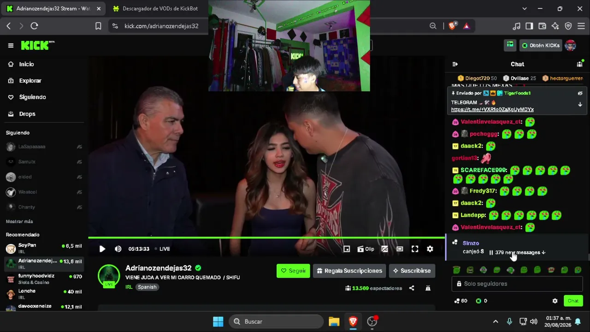Follow Adrianozendejas32 with Seguir button
590x332 pixels.
tap(293, 271)
